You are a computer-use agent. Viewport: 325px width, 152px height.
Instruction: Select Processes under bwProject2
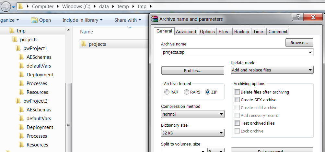tap(37, 136)
